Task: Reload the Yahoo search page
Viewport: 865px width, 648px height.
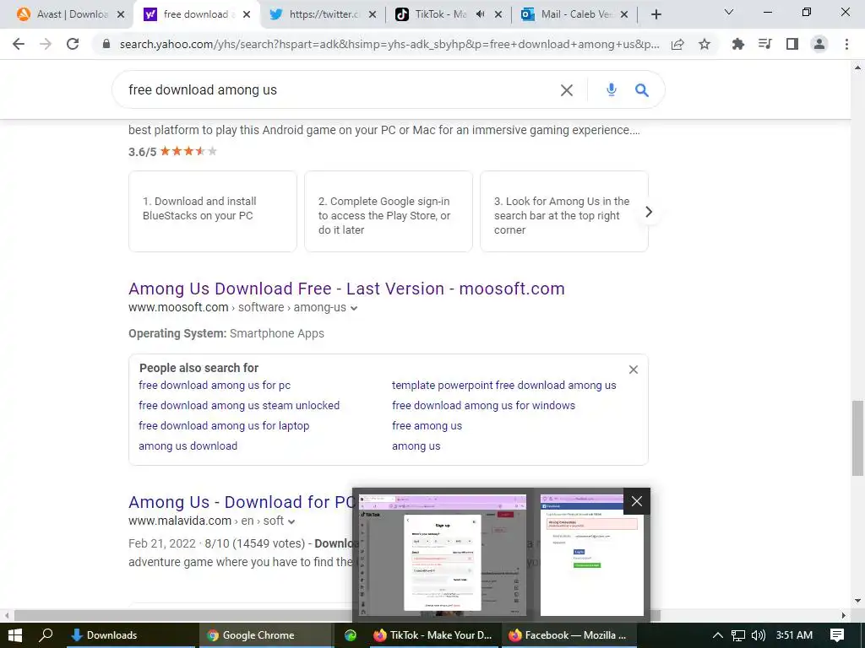Action: (73, 44)
